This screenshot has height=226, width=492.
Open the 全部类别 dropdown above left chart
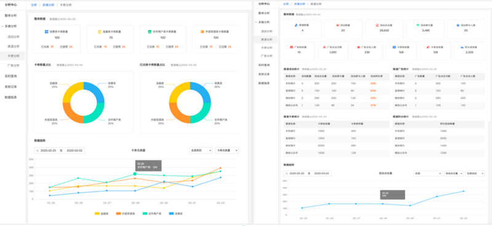pyautogui.click(x=201, y=150)
